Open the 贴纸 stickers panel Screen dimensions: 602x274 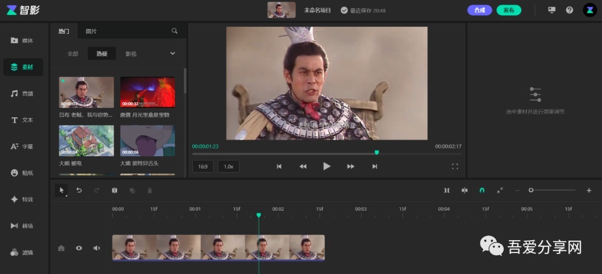(22, 173)
